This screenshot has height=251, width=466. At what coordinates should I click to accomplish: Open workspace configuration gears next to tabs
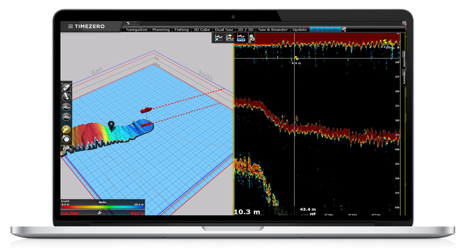[x=344, y=29]
